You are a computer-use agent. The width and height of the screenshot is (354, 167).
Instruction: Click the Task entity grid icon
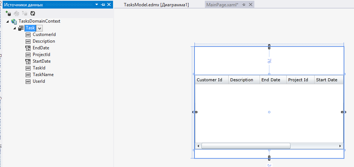pyautogui.click(x=21, y=28)
